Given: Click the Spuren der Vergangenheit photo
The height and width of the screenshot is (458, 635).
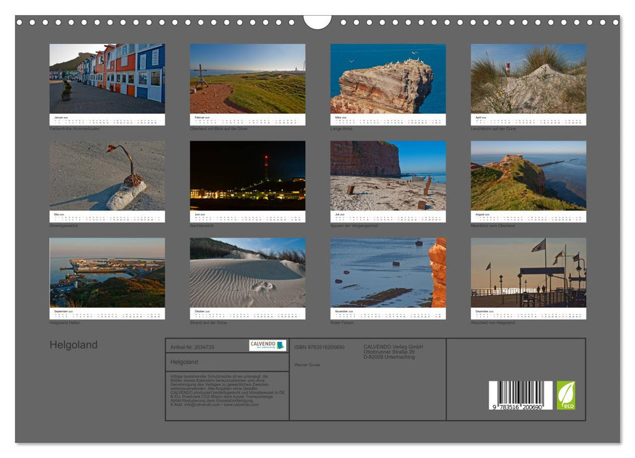Looking at the screenshot, I should (x=388, y=175).
